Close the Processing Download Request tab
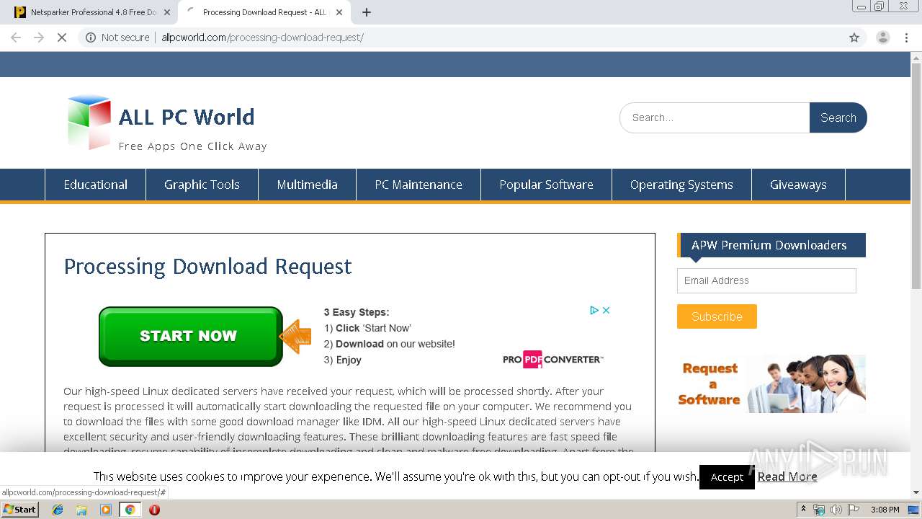922x519 pixels. pos(339,12)
